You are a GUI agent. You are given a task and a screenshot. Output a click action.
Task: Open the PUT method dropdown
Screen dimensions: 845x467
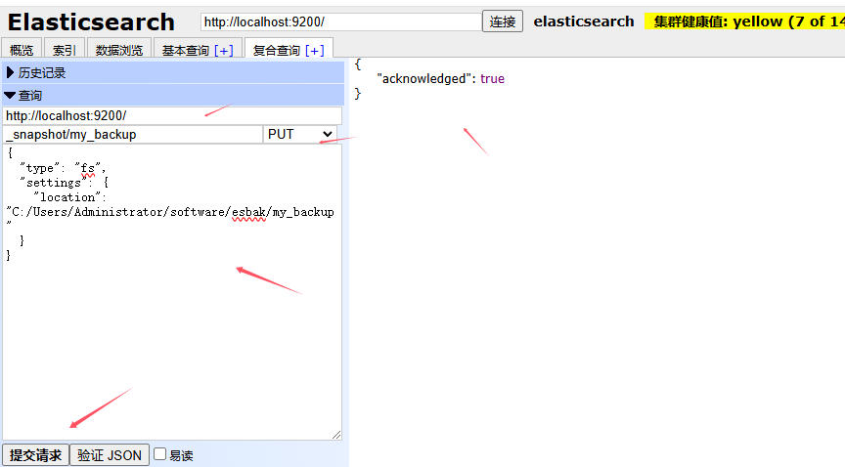301,134
